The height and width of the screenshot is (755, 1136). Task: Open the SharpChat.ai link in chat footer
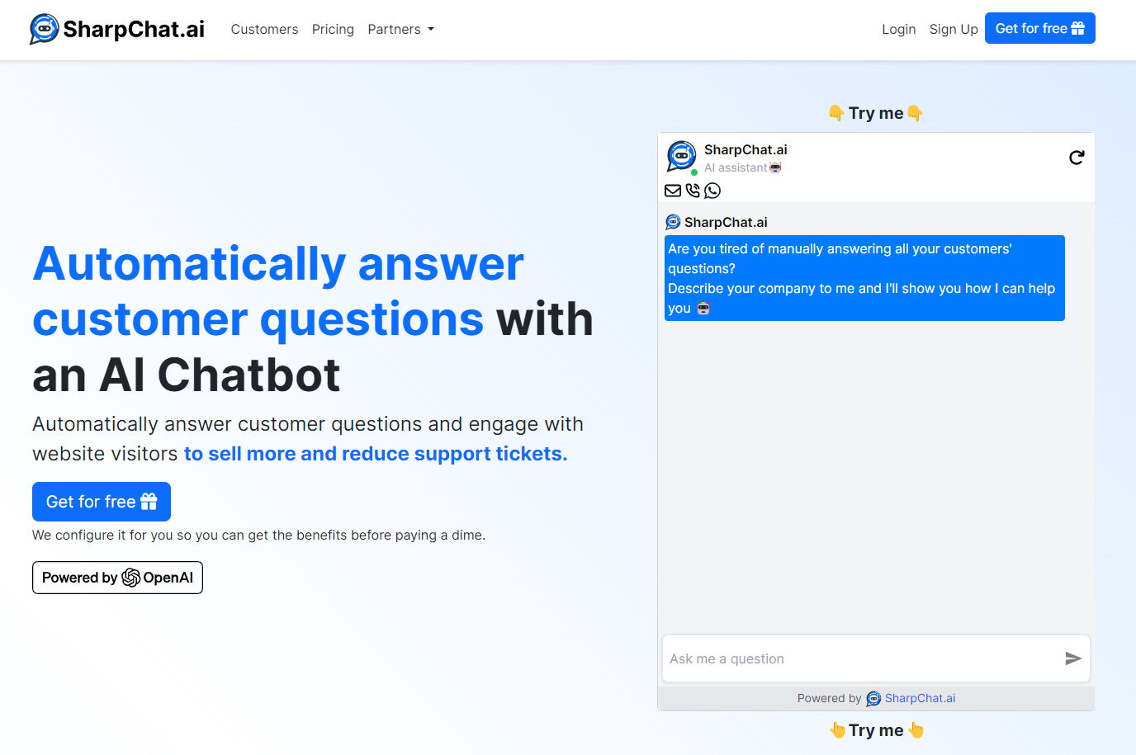(x=920, y=698)
